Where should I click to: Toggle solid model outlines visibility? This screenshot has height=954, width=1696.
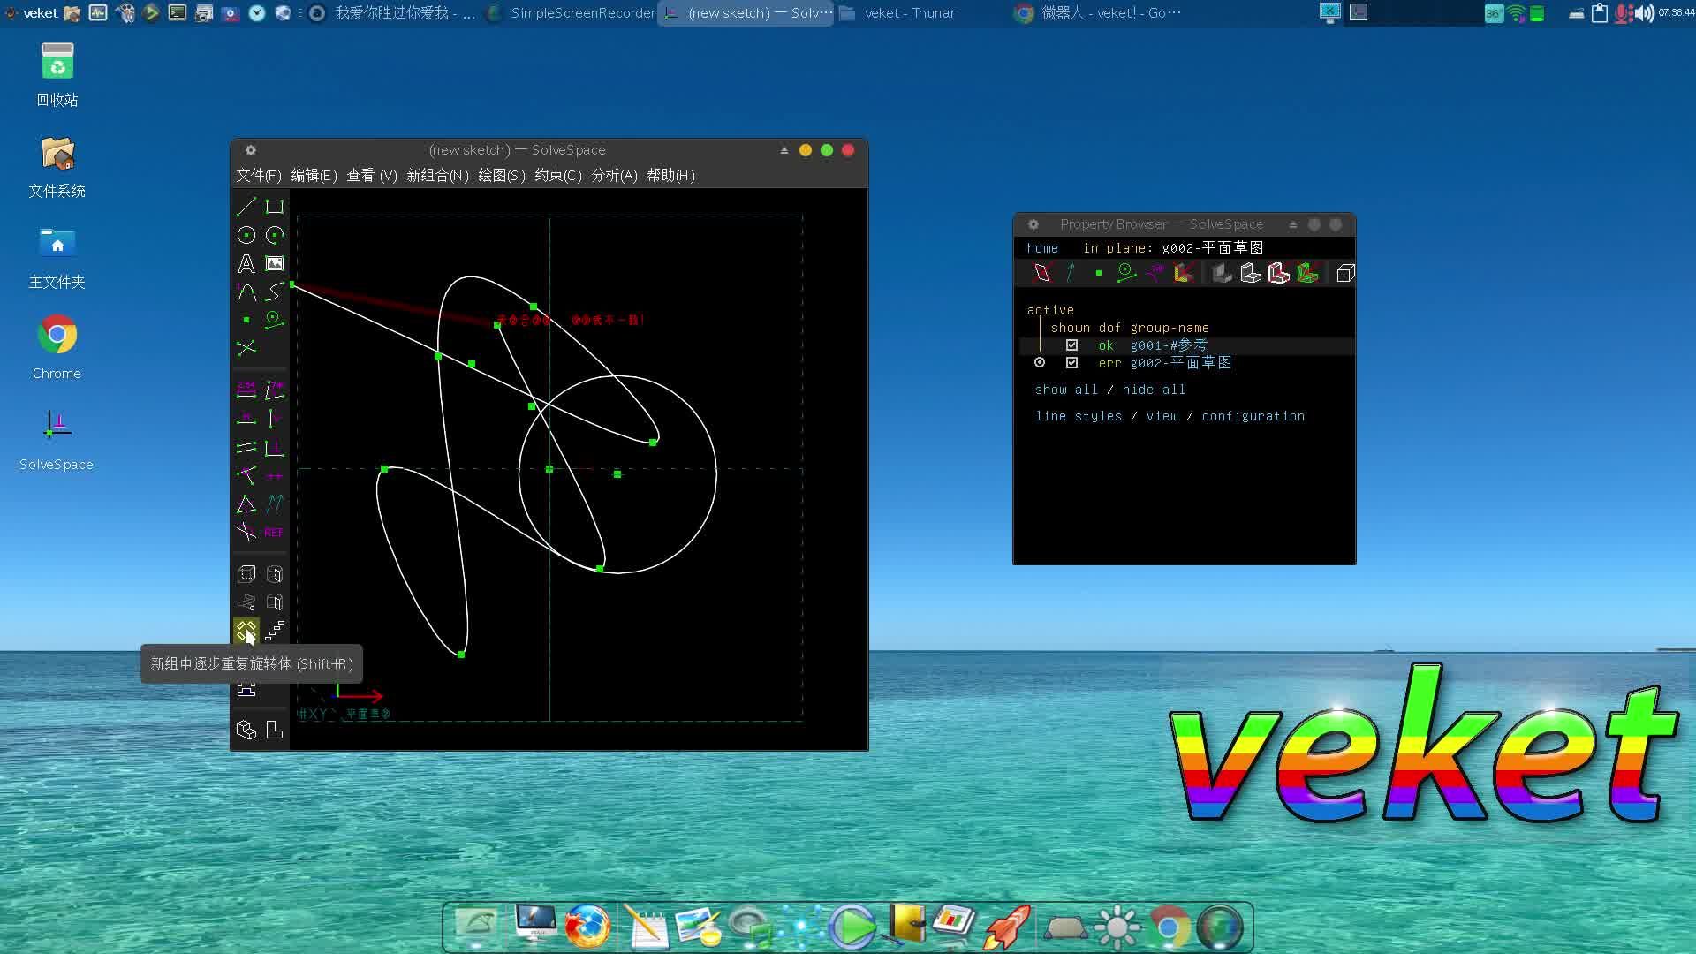pos(1279,274)
